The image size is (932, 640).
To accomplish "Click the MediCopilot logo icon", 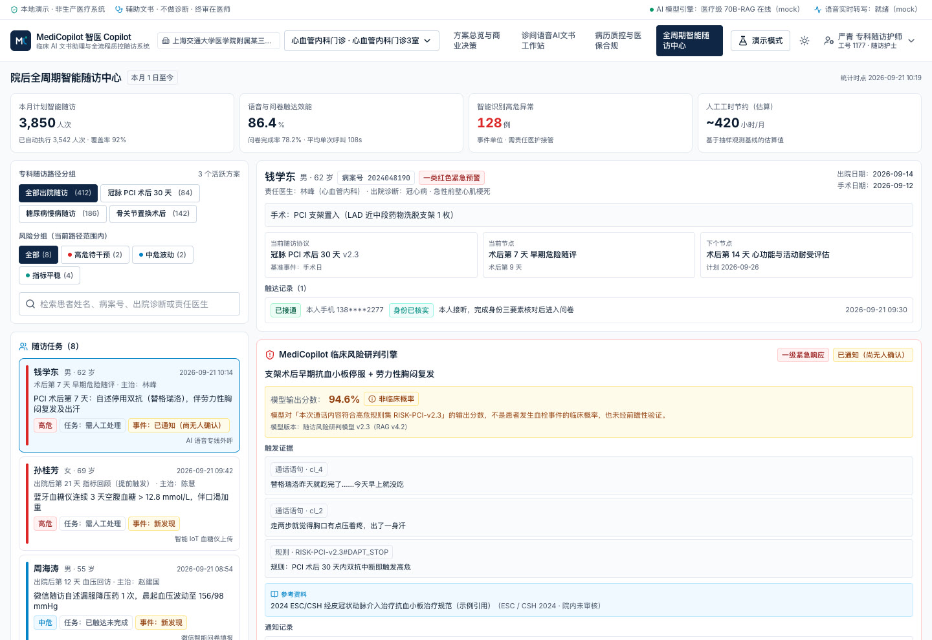I will click(x=21, y=41).
